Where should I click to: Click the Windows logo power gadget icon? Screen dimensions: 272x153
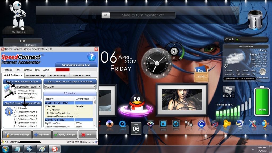tap(228, 90)
